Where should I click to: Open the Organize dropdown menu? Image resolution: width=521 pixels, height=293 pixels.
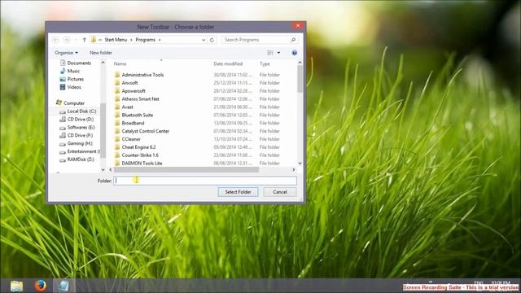67,53
